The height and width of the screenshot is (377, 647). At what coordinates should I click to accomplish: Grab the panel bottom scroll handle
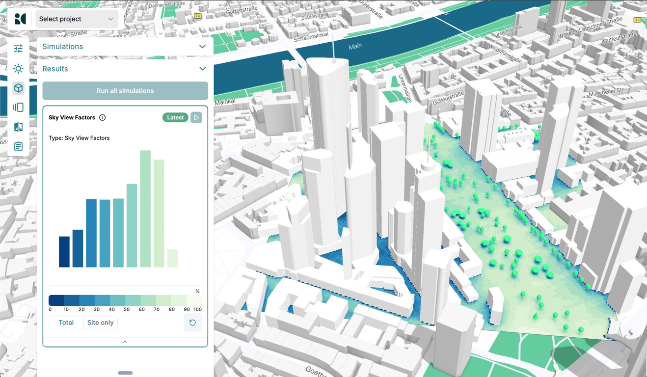[x=125, y=373]
